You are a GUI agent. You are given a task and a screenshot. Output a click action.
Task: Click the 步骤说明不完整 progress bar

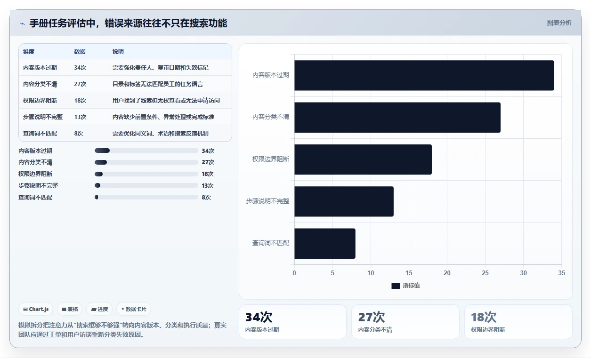click(x=146, y=185)
